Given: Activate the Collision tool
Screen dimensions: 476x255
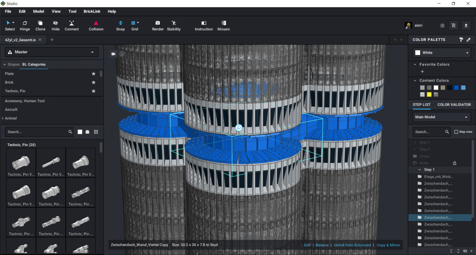Looking at the screenshot, I should pyautogui.click(x=96, y=25).
